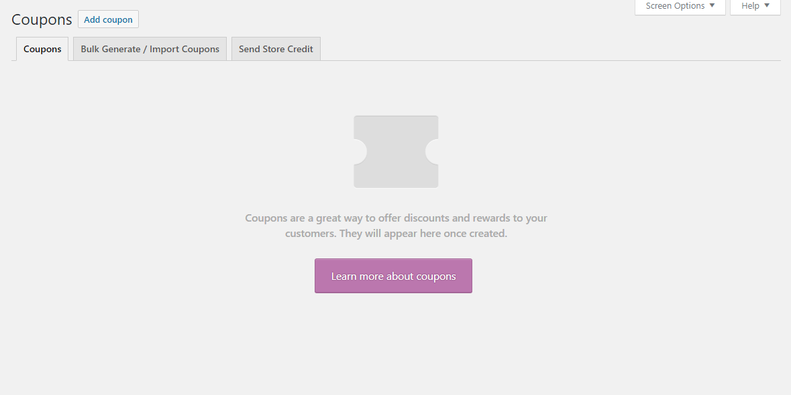Click the gray coupon placeholder icon
791x395 pixels.
pos(396,151)
